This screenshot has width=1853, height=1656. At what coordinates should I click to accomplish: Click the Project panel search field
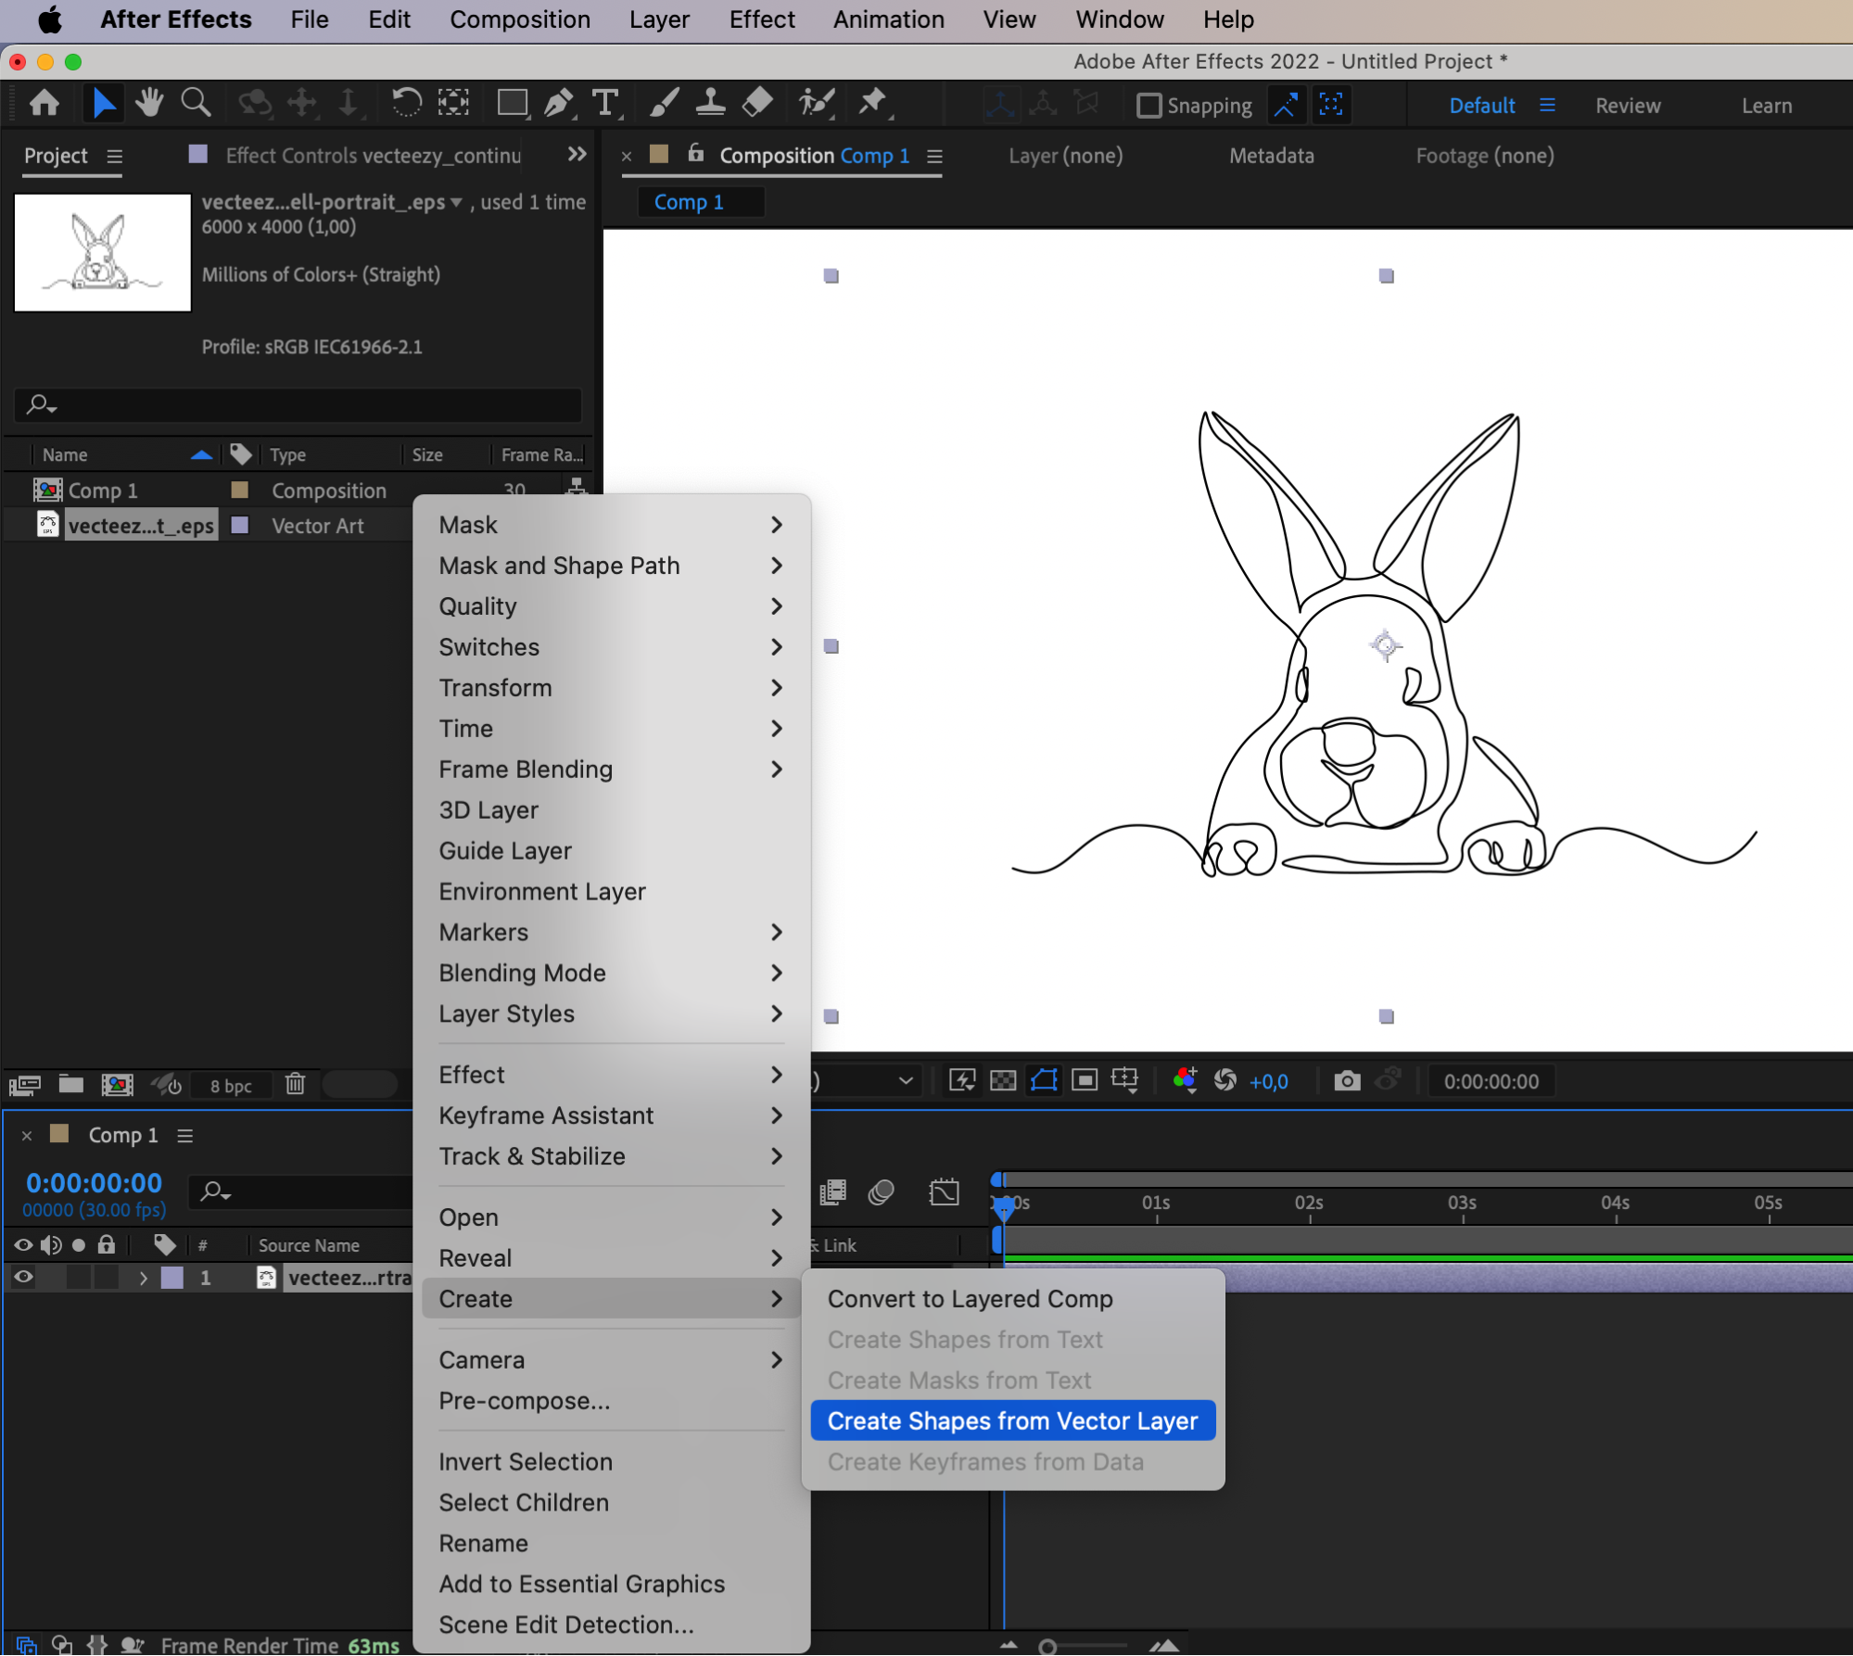298,405
